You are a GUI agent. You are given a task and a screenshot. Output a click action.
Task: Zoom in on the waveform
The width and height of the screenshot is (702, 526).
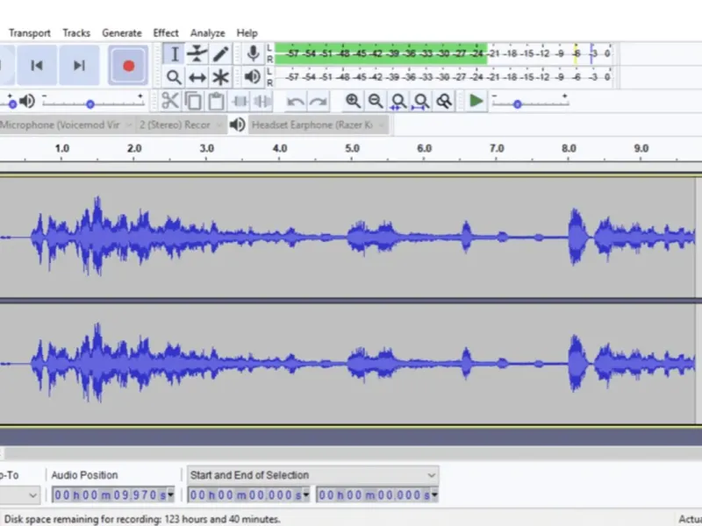(354, 101)
